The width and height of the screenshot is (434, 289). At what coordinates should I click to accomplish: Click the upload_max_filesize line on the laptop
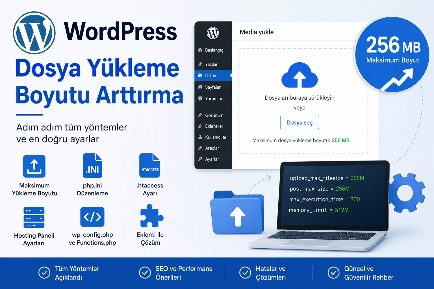click(327, 178)
